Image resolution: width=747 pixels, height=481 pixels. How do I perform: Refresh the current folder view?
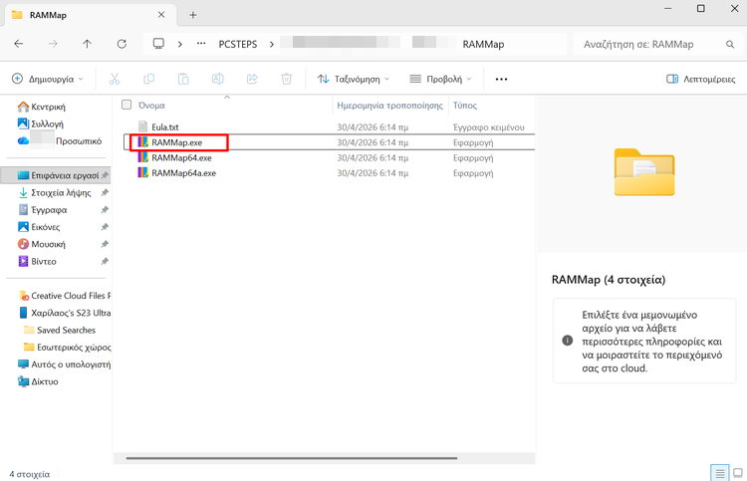(122, 44)
